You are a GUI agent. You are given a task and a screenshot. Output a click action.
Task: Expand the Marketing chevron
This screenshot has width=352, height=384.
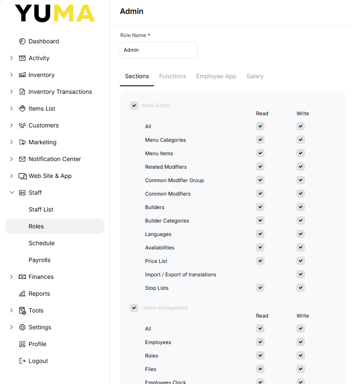click(x=11, y=142)
